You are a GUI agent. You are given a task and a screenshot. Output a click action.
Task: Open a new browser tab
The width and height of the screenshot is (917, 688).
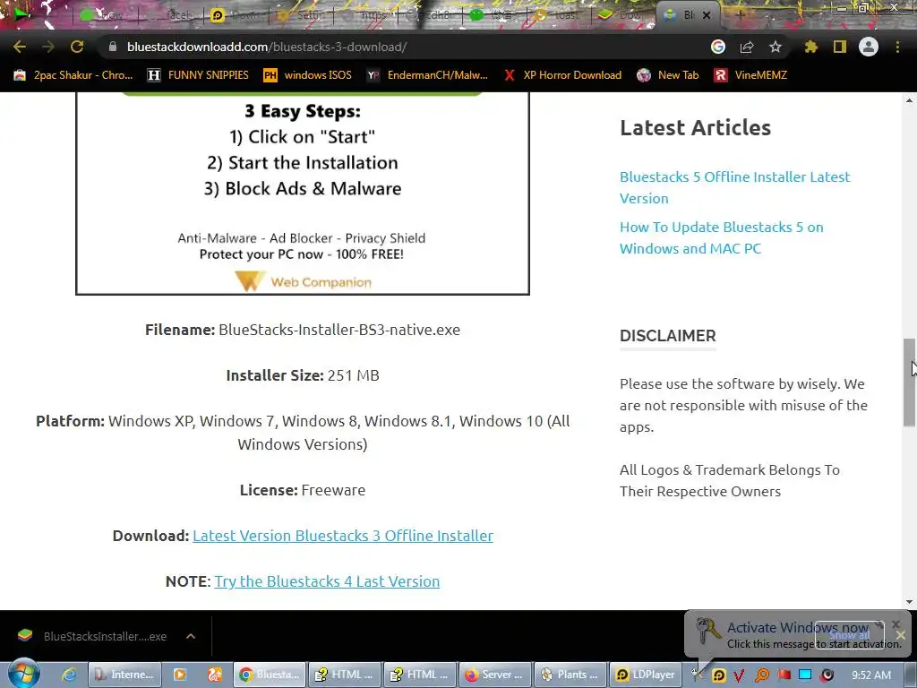coord(739,15)
